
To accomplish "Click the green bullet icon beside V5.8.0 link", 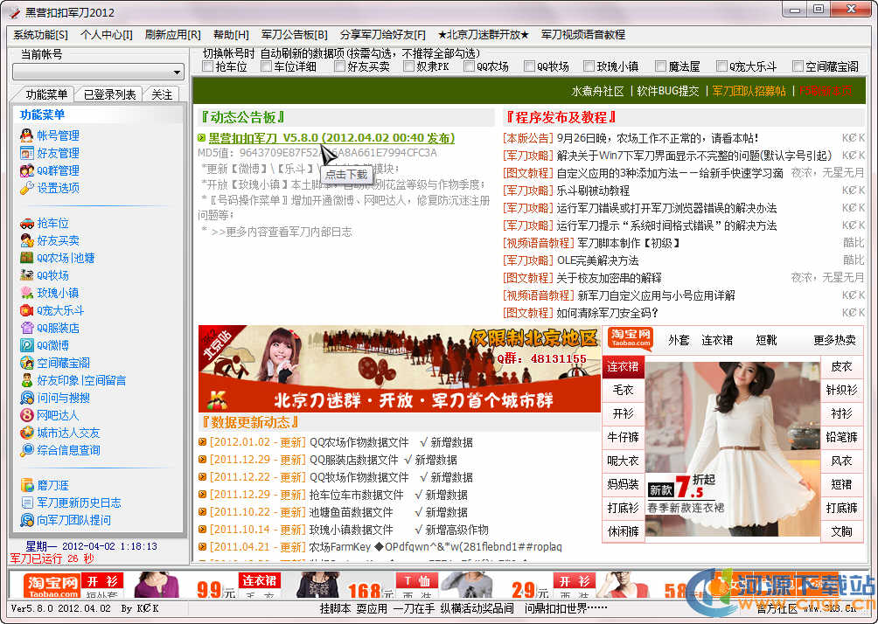I will click(x=202, y=138).
